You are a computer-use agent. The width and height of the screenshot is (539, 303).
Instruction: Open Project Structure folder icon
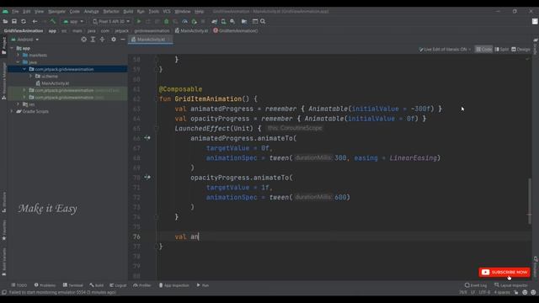[x=244, y=21]
